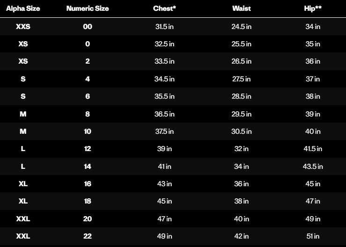Click the Numeric Size column header

(88, 8)
